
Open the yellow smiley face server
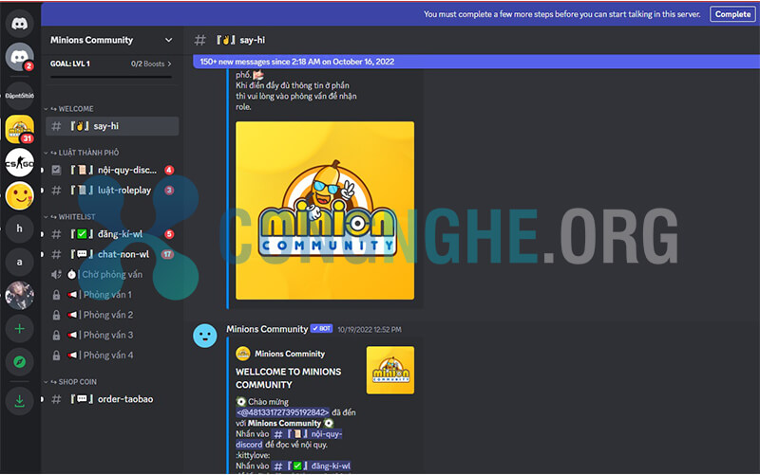pyautogui.click(x=19, y=196)
